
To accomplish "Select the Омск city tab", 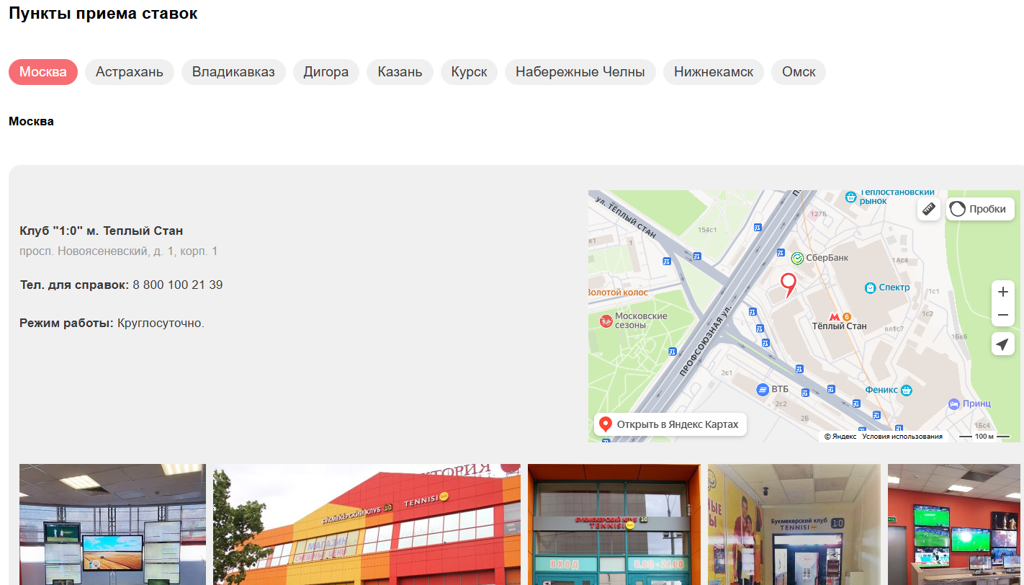I will (x=799, y=72).
